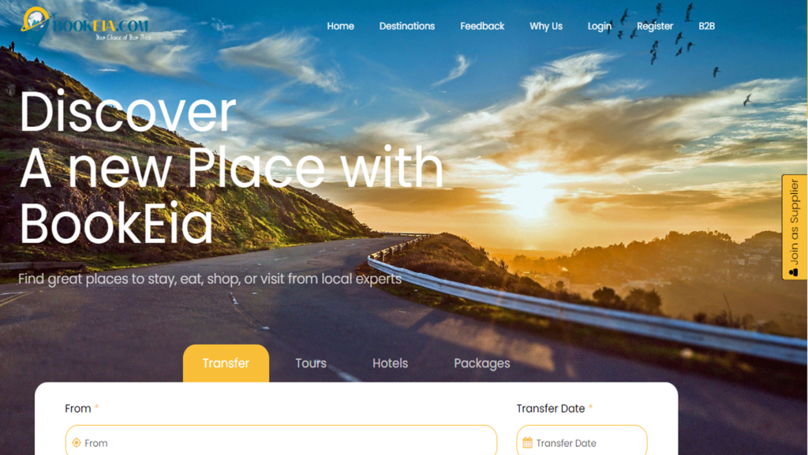The height and width of the screenshot is (455, 808).
Task: Open the Home menu item
Action: click(x=341, y=26)
